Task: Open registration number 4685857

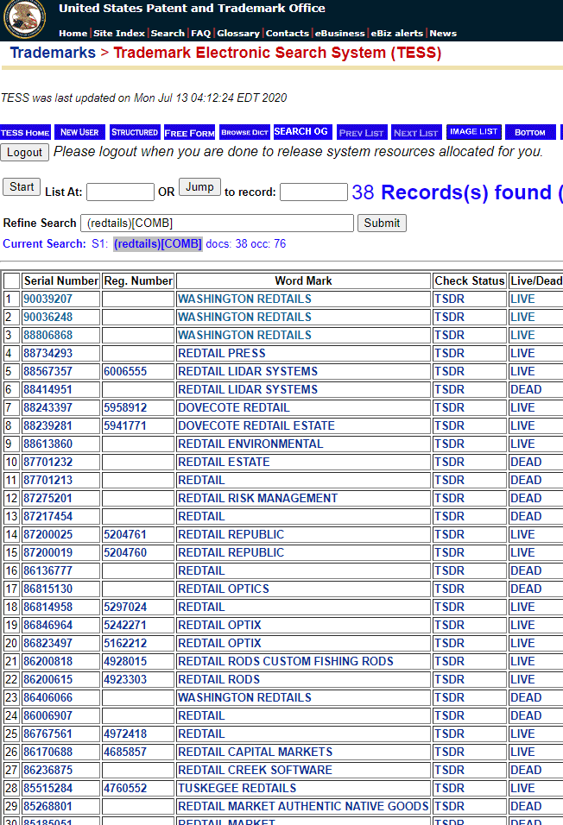Action: click(x=125, y=752)
